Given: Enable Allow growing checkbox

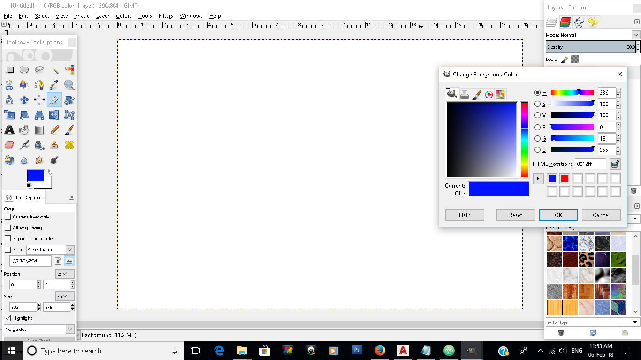Looking at the screenshot, I should click(8, 228).
